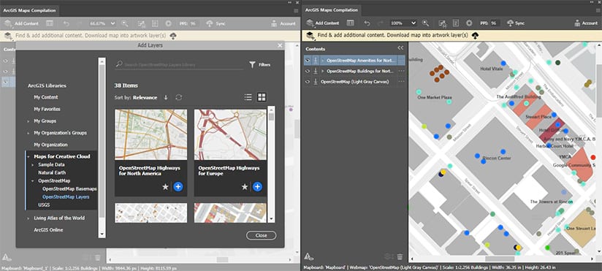Viewport: 602px width, 271px height.
Task: Select right ArcGIS Maps Compilation tab
Action: pos(331,10)
